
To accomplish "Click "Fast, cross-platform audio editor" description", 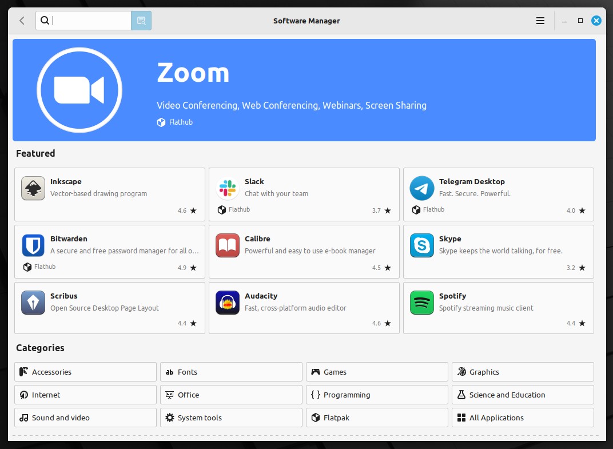I will tap(296, 308).
